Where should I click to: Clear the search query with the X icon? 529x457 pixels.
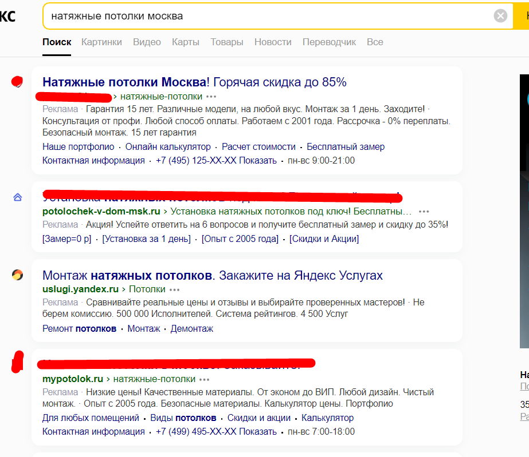coord(500,16)
